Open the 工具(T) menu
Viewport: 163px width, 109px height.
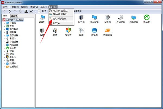43,7
